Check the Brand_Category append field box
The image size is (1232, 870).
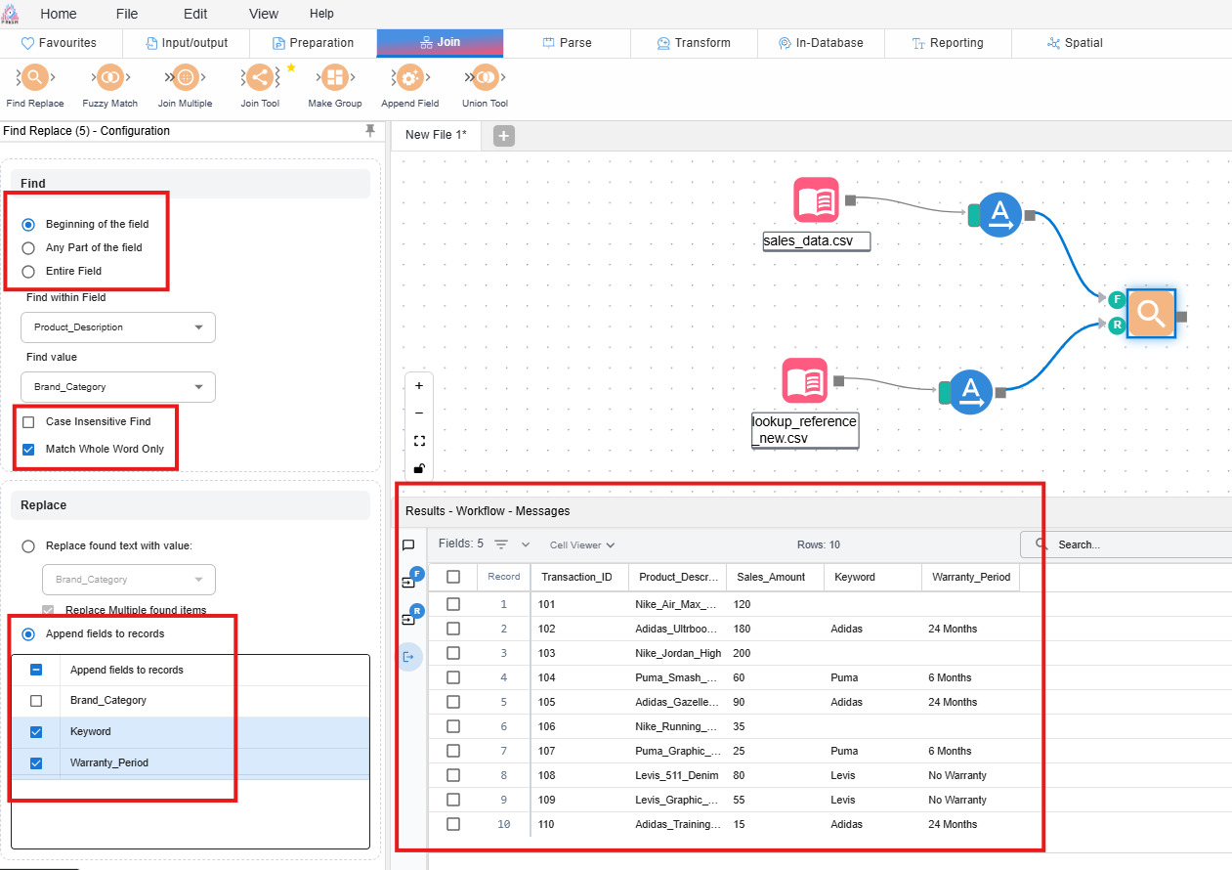click(36, 701)
